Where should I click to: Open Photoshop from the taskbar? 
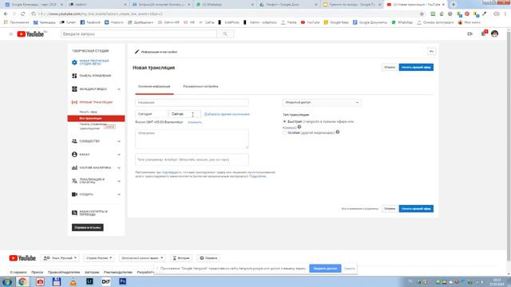coord(122,281)
